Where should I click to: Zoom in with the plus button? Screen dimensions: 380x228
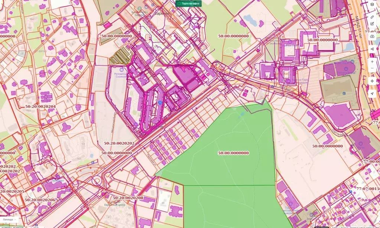[x=372, y=62]
